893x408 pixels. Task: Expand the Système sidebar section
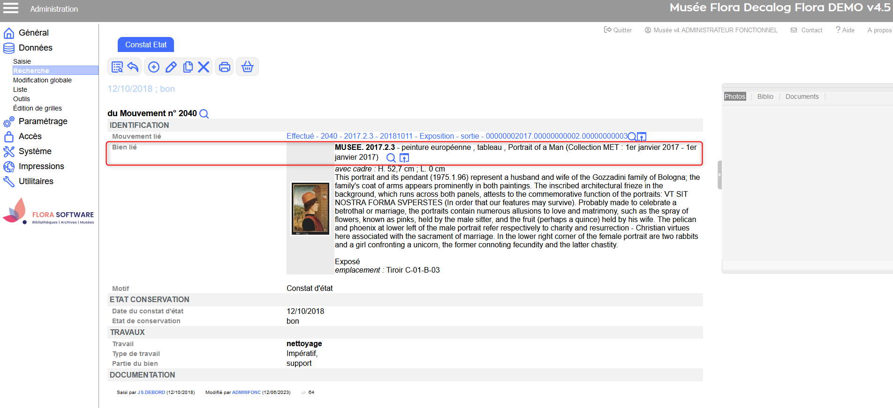coord(35,151)
